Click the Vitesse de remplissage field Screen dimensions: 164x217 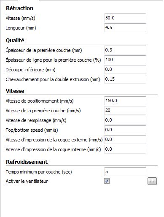(125, 120)
